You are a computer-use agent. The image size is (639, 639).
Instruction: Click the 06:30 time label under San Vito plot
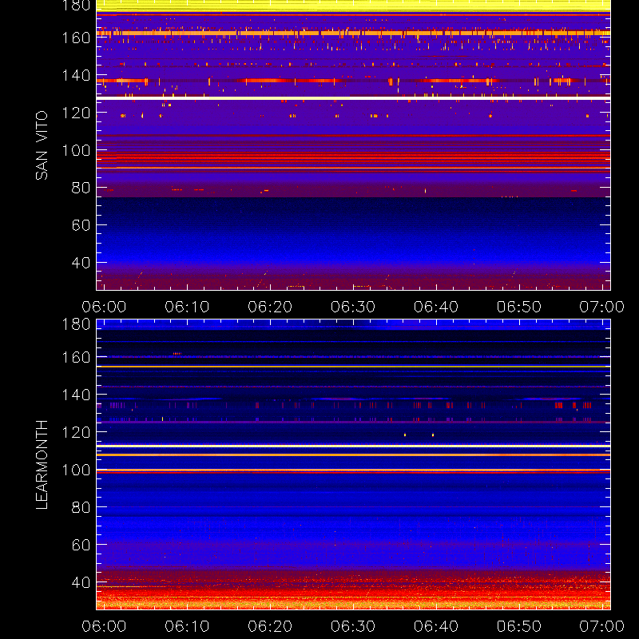pyautogui.click(x=353, y=307)
